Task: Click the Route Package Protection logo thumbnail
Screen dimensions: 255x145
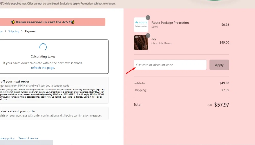Action: pos(141,25)
